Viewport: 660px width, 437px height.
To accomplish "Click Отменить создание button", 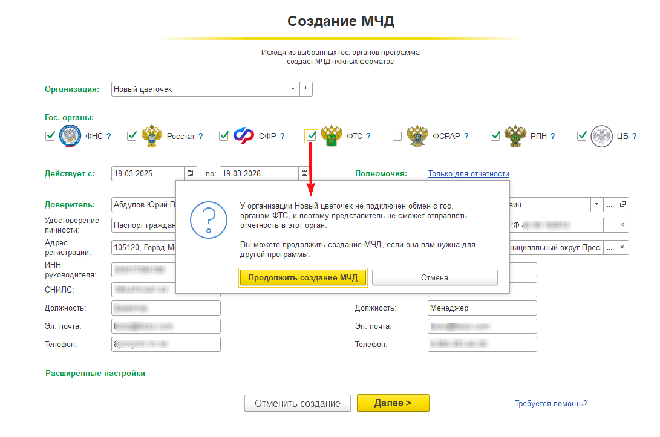I will [x=298, y=403].
